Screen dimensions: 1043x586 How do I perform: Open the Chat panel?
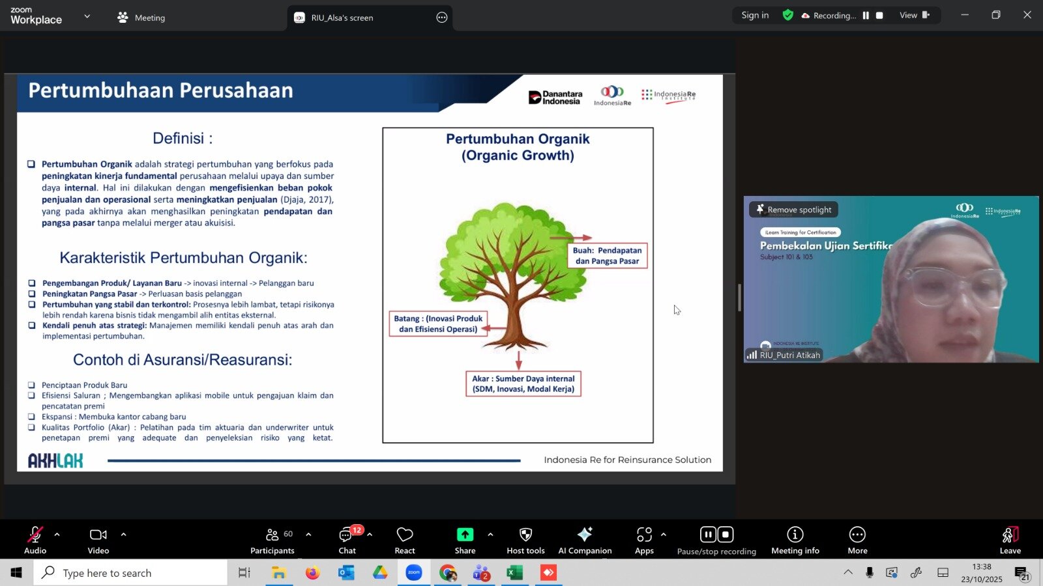(x=347, y=540)
